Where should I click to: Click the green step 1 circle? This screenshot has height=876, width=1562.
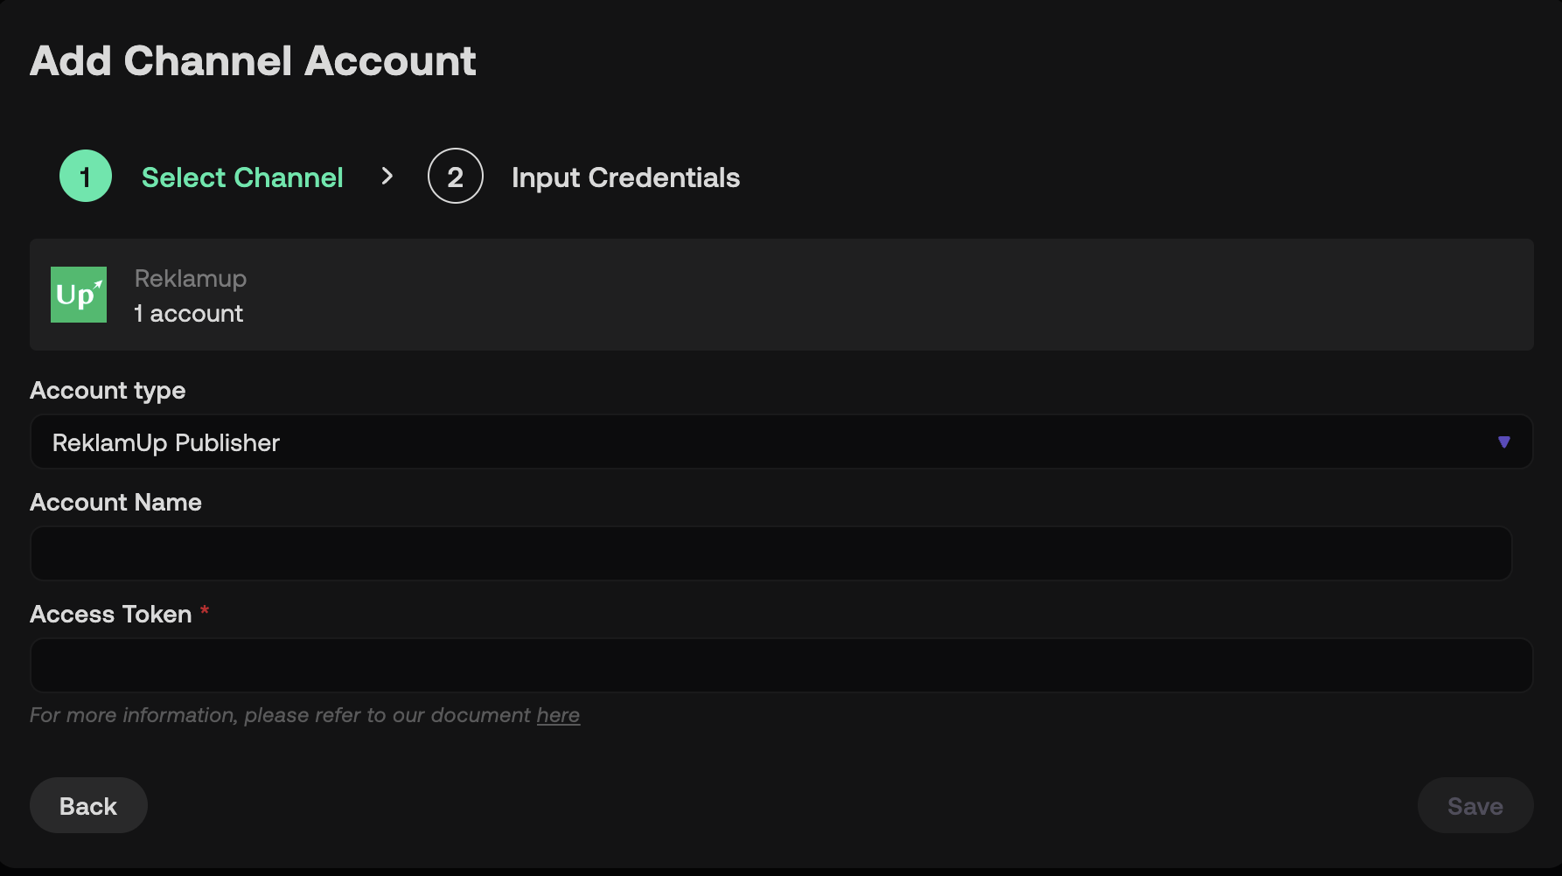coord(86,176)
